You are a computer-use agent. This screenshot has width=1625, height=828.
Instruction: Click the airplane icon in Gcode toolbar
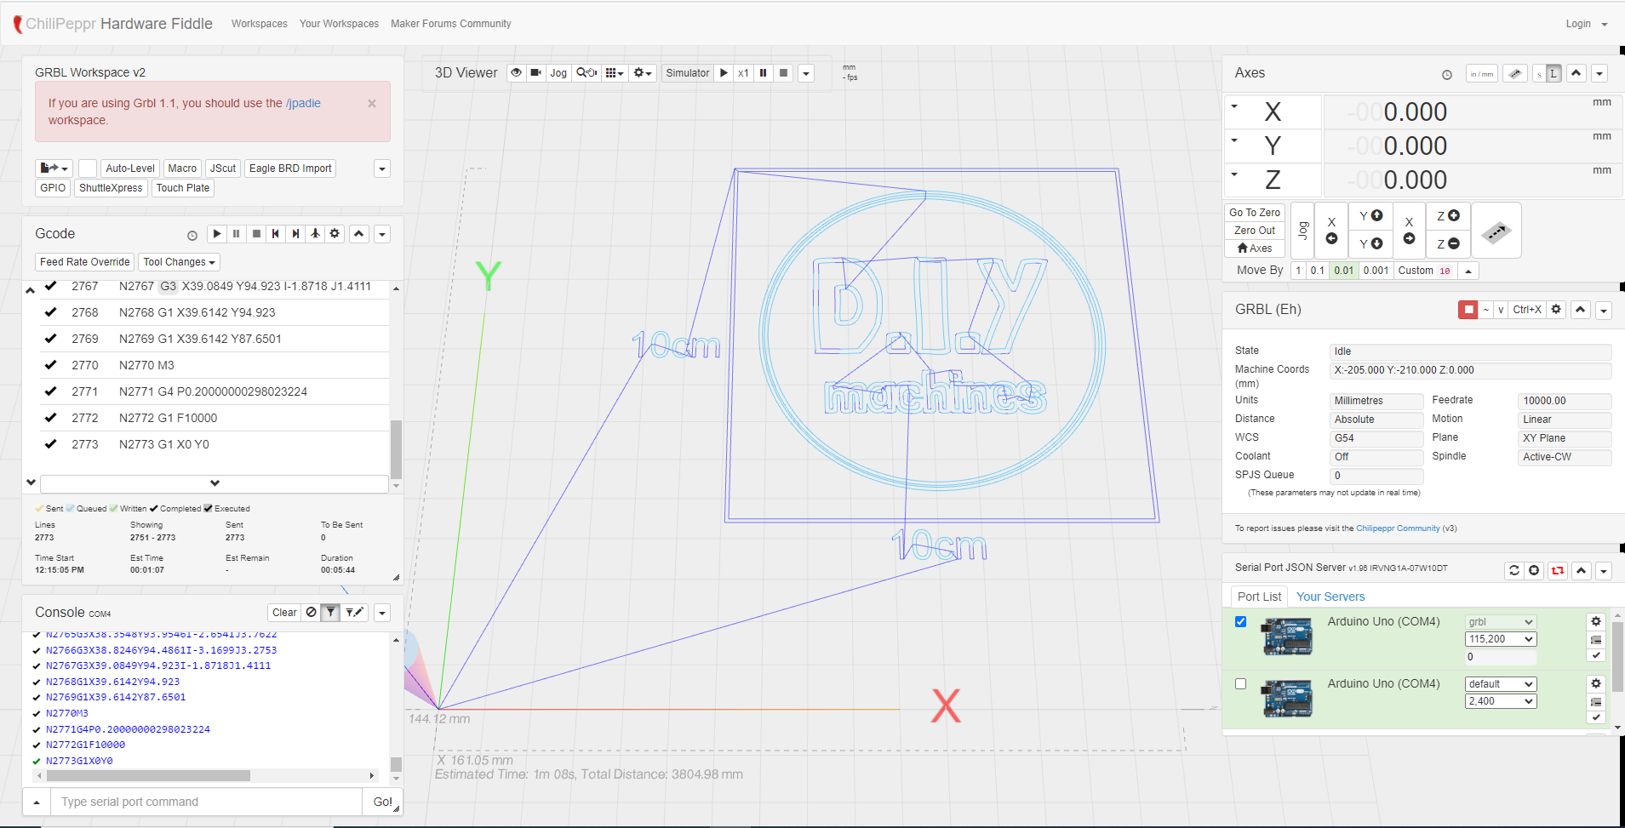315,233
